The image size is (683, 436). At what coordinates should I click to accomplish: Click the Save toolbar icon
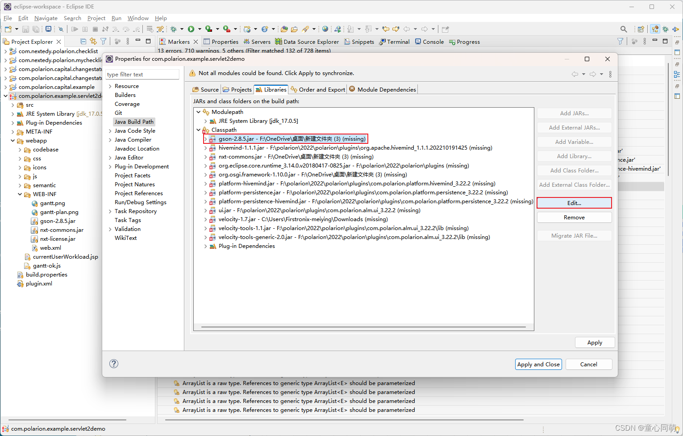click(x=25, y=29)
